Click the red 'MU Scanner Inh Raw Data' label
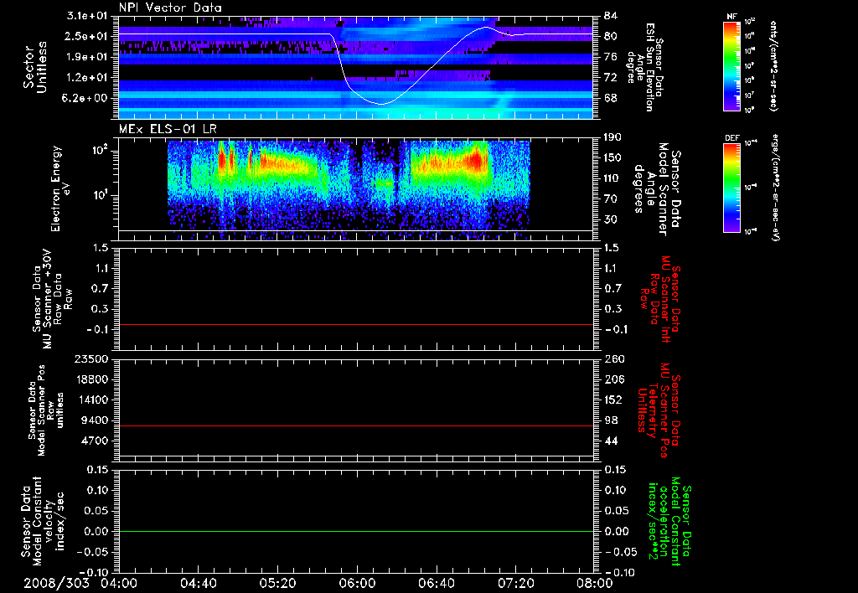 coord(660,299)
